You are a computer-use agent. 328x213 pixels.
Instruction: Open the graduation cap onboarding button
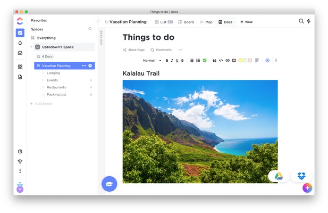pos(109,184)
